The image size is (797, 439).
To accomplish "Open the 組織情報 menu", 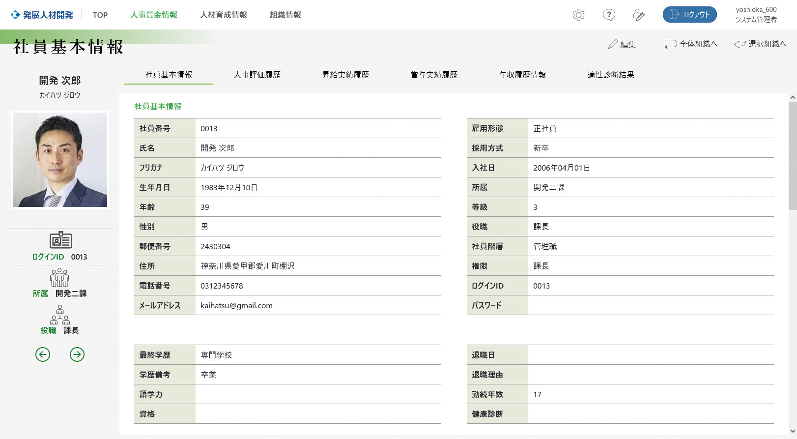I will 285,15.
